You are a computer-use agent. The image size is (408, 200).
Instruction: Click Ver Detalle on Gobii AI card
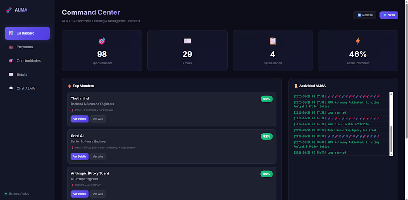[80, 157]
